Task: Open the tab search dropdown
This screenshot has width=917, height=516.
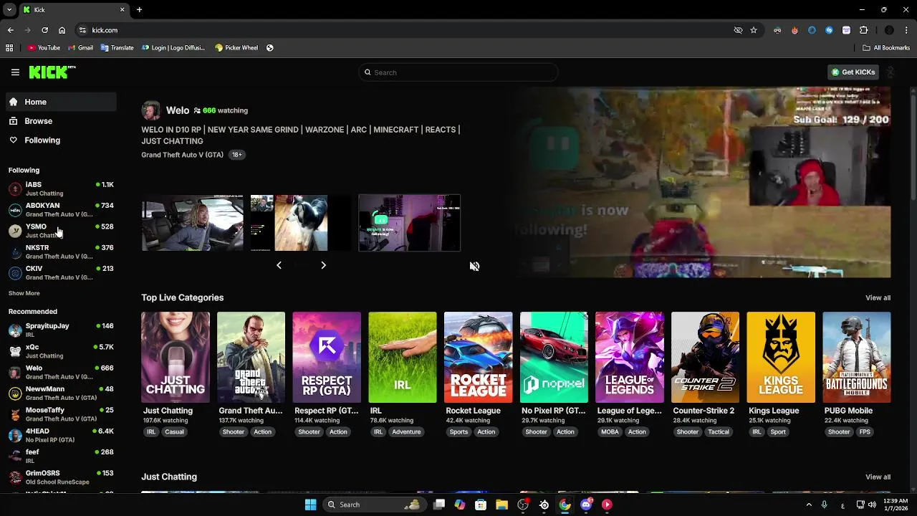Action: pyautogui.click(x=9, y=10)
